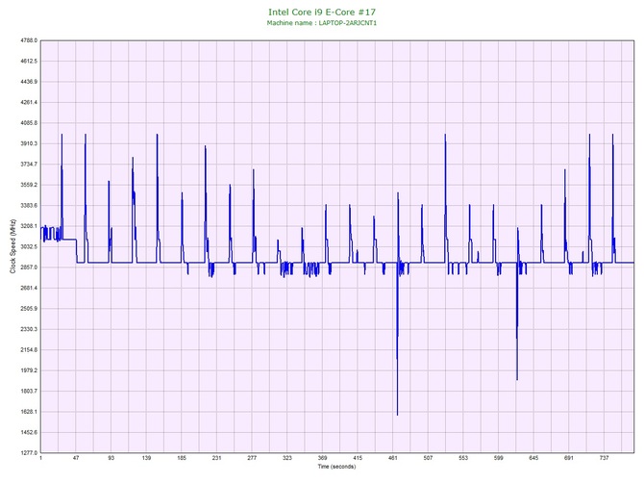Select the 1628.1 tick label

click(28, 412)
